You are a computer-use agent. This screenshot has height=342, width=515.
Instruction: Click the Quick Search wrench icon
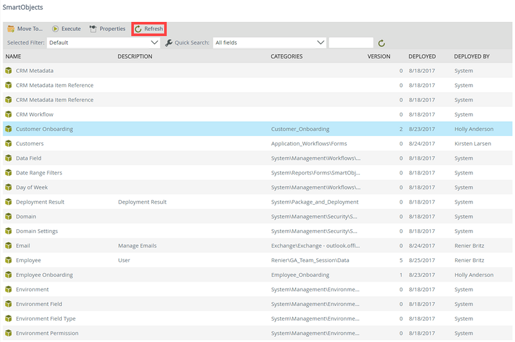pyautogui.click(x=169, y=43)
